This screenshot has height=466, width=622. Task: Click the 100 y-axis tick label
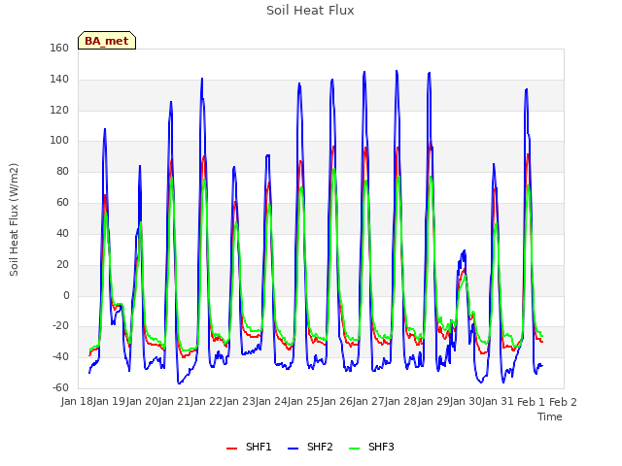coord(59,141)
